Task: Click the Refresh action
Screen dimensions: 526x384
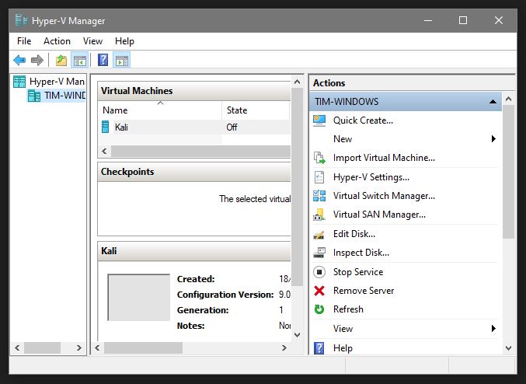Action: (348, 309)
